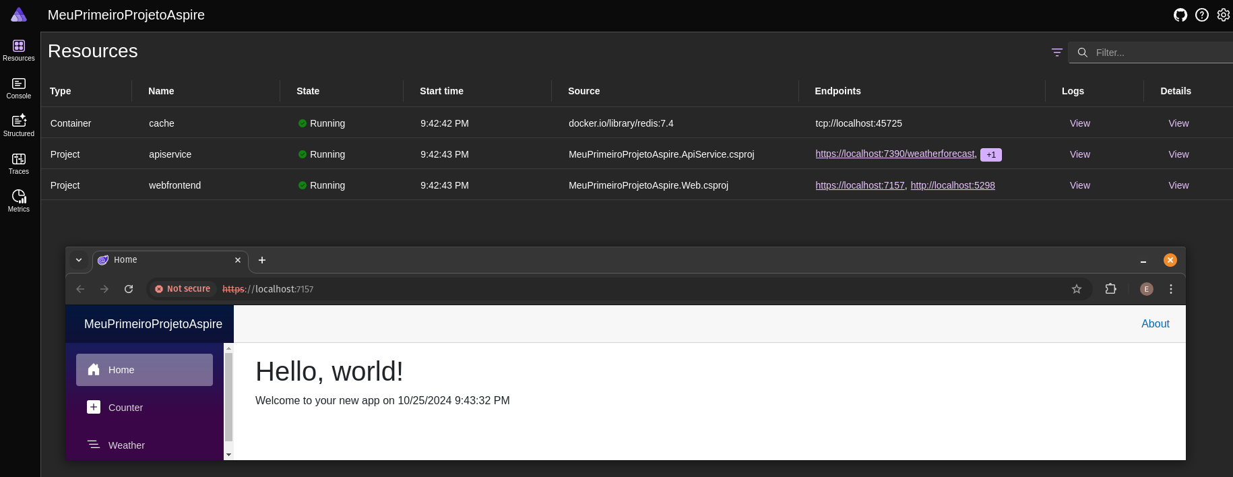
Task: Sort by the Name column header
Action: (x=161, y=91)
